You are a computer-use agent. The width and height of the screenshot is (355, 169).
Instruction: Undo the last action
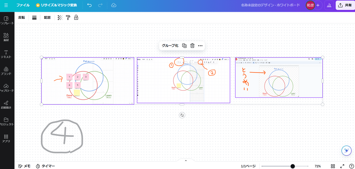tap(90, 5)
